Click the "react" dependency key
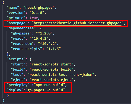 tap(18, 39)
